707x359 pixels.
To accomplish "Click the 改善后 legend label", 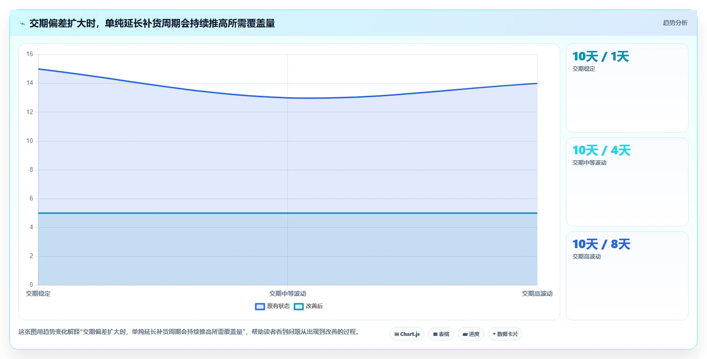I will [314, 306].
